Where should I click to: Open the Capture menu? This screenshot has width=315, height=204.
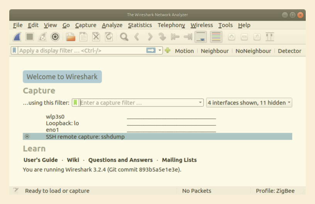86,25
